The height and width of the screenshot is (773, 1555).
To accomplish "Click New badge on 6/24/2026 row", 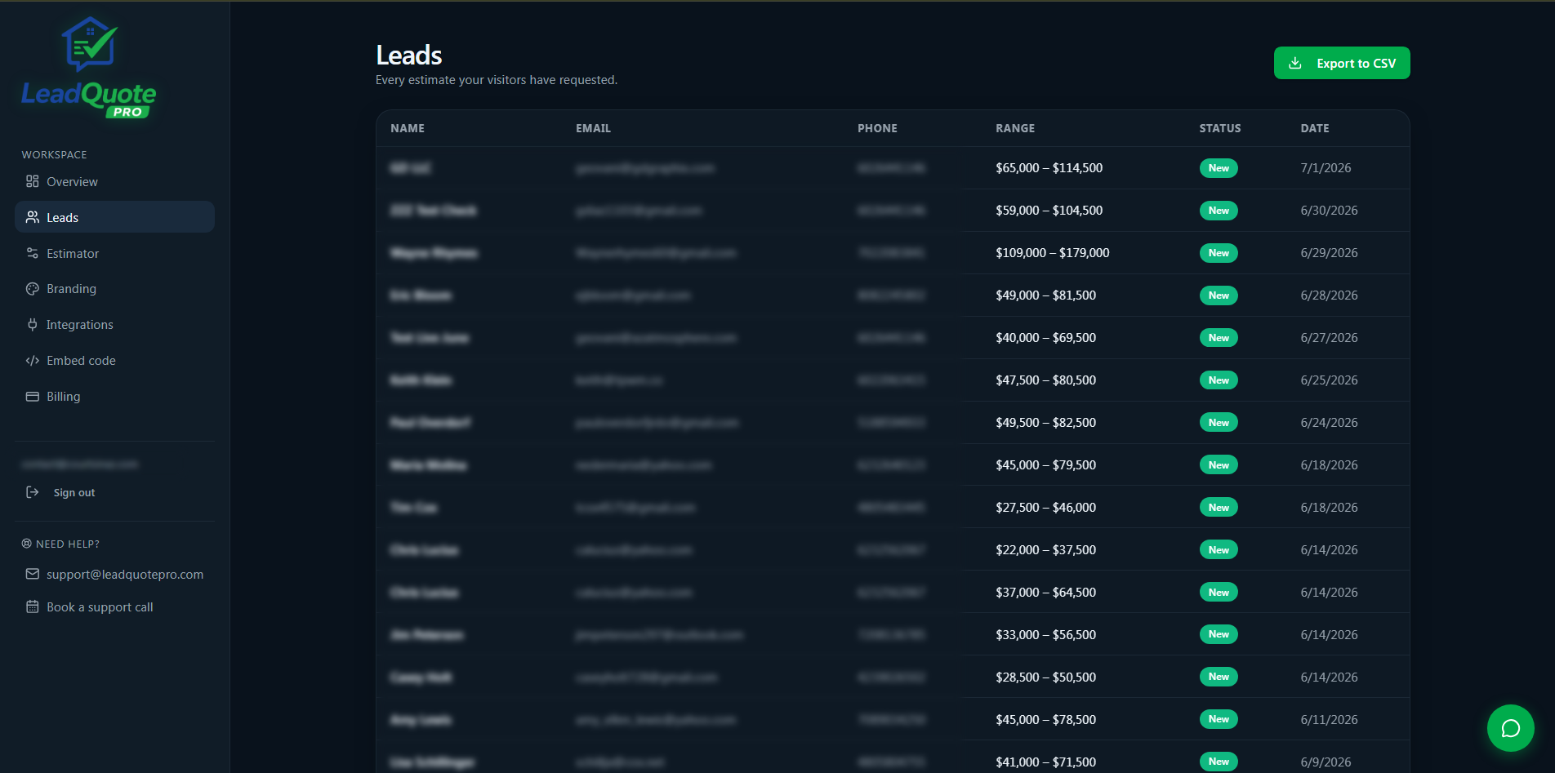I will point(1219,423).
